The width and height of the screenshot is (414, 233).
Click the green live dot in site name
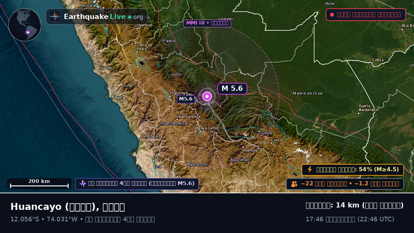(129, 17)
